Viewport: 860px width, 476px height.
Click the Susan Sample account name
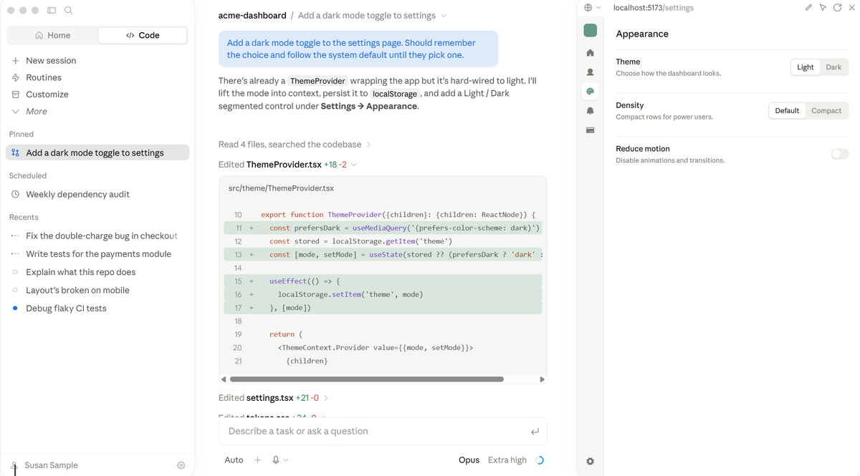click(52, 465)
